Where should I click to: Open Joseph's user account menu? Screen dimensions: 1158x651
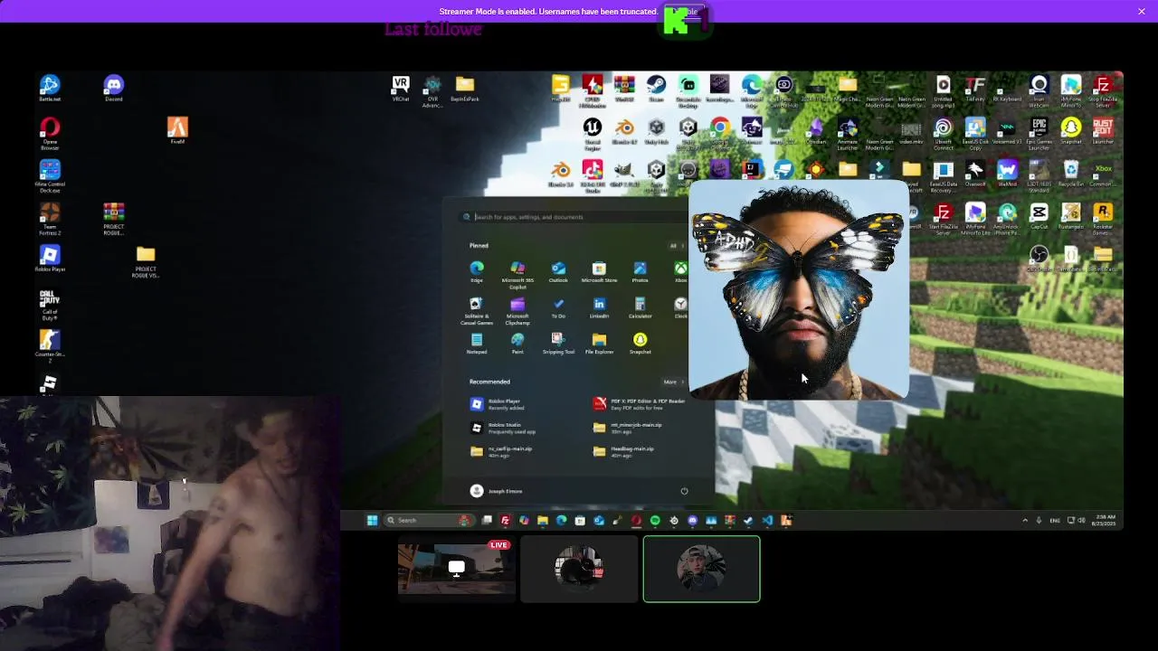[496, 491]
